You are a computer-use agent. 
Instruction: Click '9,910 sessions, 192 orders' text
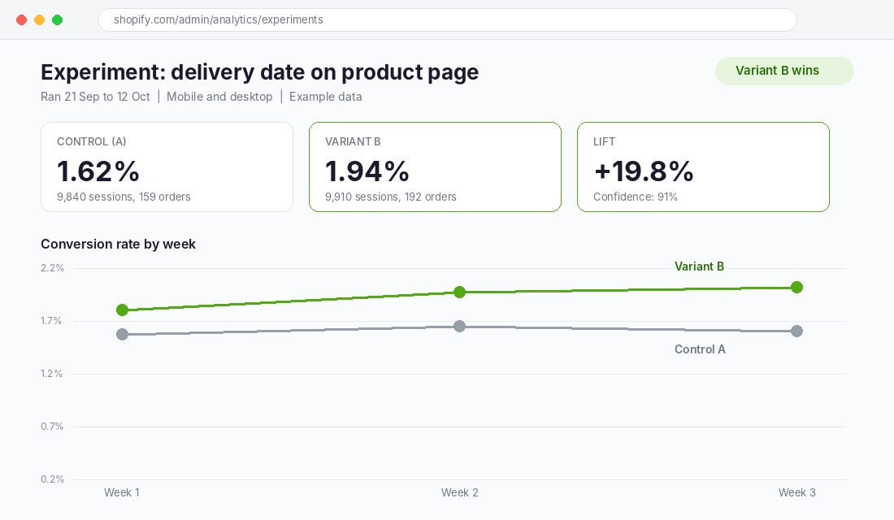coord(391,197)
